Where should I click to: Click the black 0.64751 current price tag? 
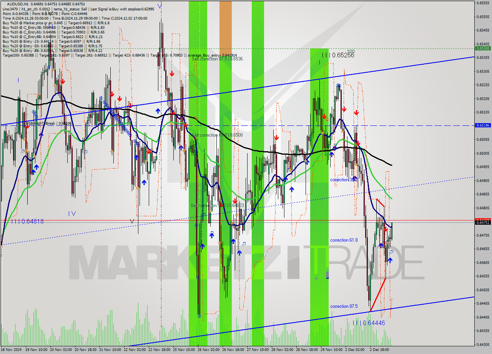click(482, 222)
